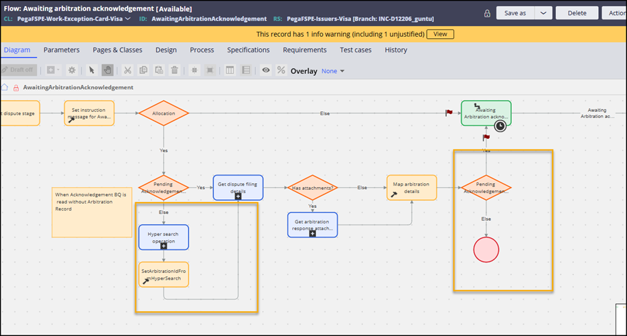This screenshot has height=336, width=627.
Task: Click the red lock icon beside flow name
Action: click(16, 88)
